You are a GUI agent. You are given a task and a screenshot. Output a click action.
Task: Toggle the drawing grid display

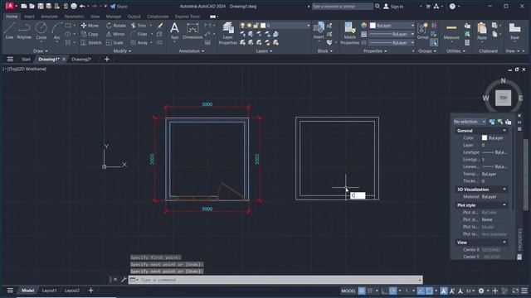tap(362, 291)
